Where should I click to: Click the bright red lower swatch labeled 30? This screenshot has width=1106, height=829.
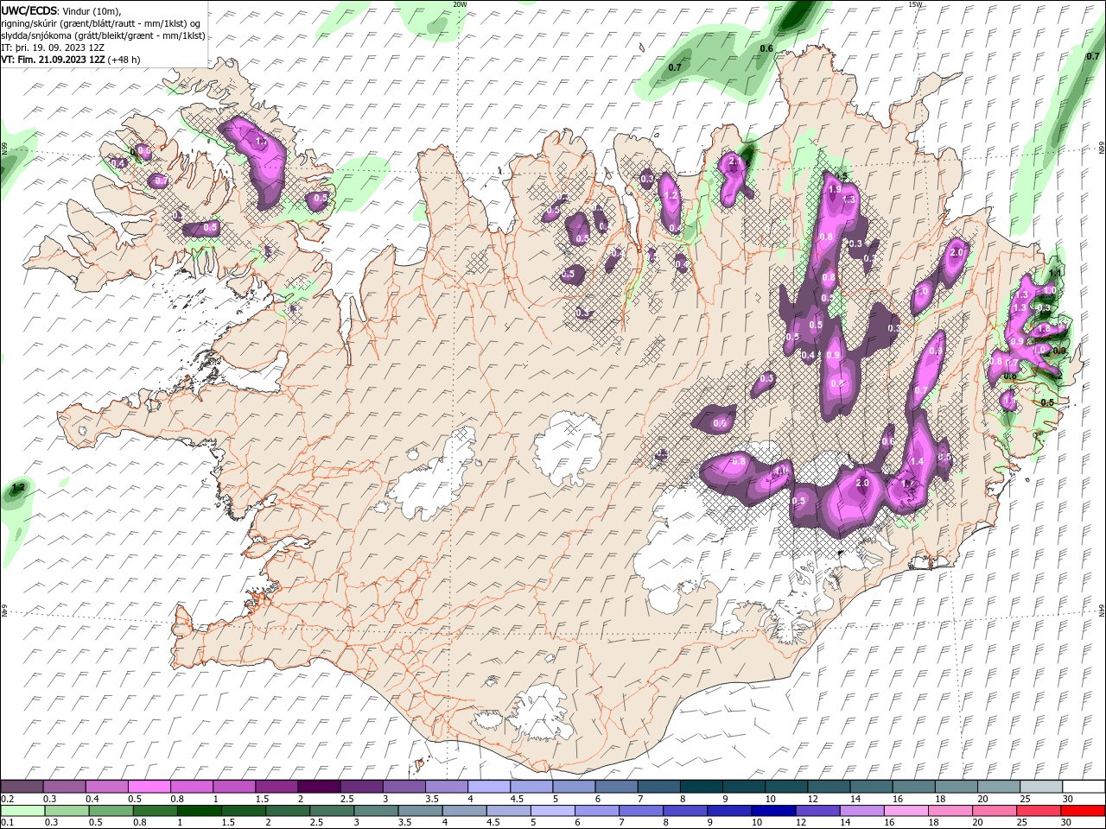[x=1084, y=811]
